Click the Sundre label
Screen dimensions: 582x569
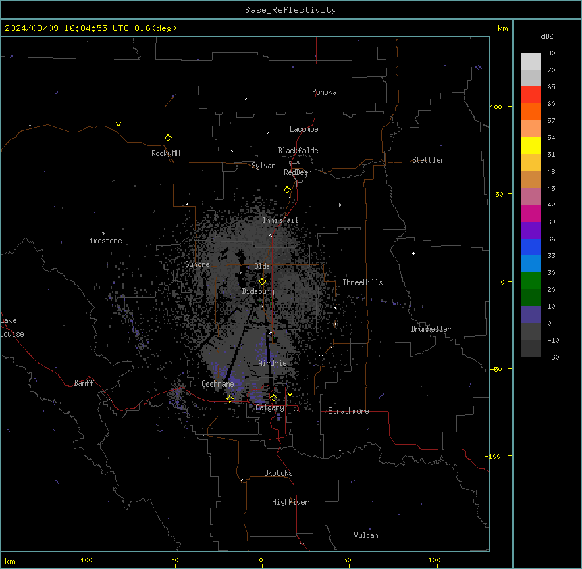[197, 264]
